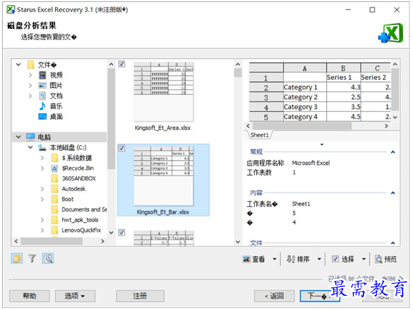
Task: Collapse the 内容 properties section
Action: [393, 193]
